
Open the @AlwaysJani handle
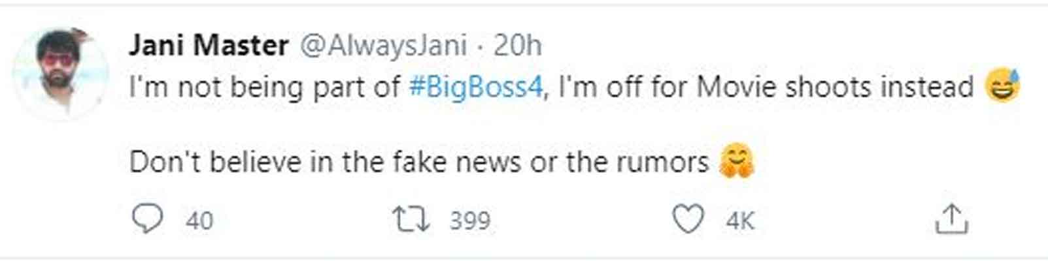(x=383, y=46)
